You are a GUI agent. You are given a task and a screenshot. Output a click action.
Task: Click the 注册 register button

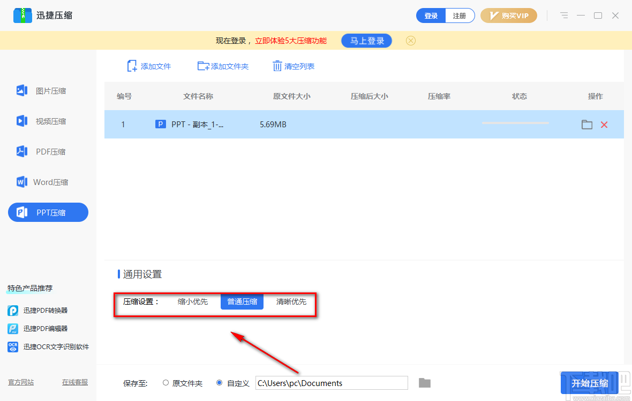(460, 16)
